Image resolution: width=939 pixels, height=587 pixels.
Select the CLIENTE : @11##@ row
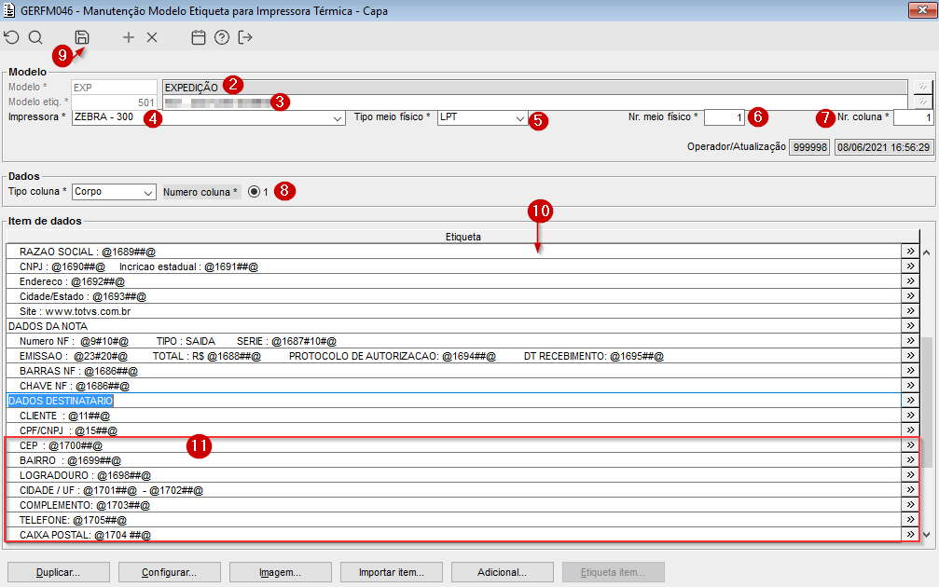pos(453,416)
